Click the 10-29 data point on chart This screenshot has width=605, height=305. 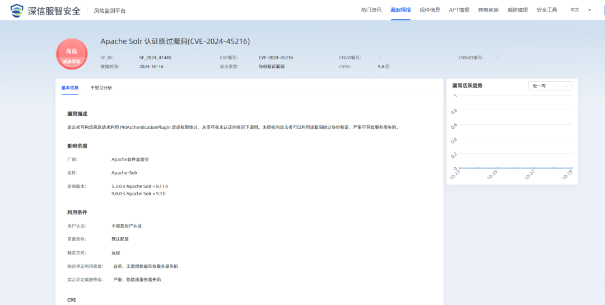[x=571, y=168]
